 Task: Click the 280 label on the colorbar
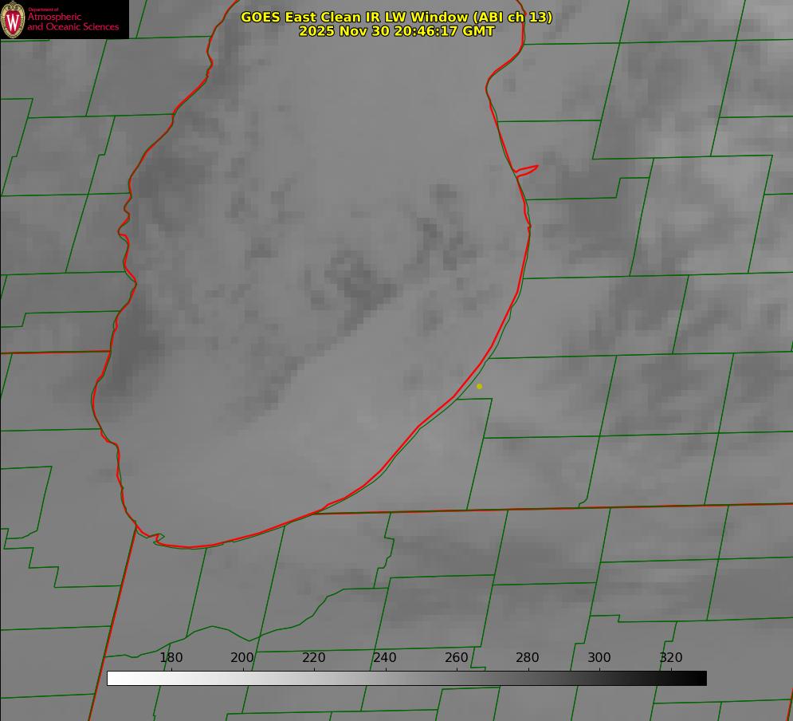[528, 657]
